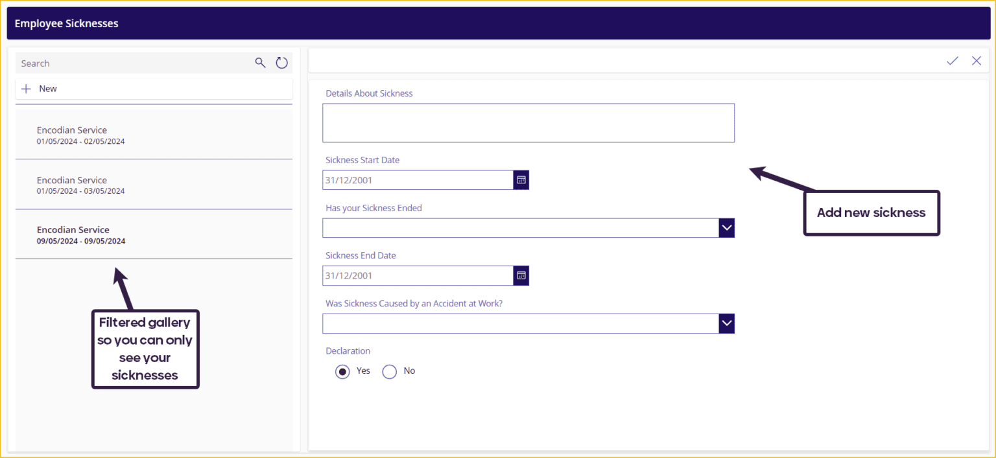
Task: Select No under Declaration
Action: [390, 371]
